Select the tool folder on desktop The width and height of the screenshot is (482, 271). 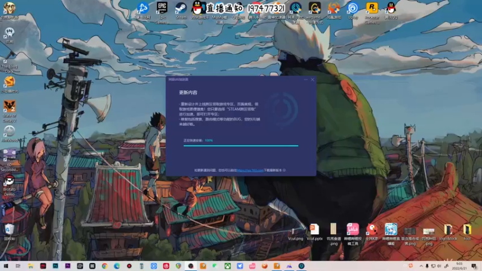[x=467, y=232]
